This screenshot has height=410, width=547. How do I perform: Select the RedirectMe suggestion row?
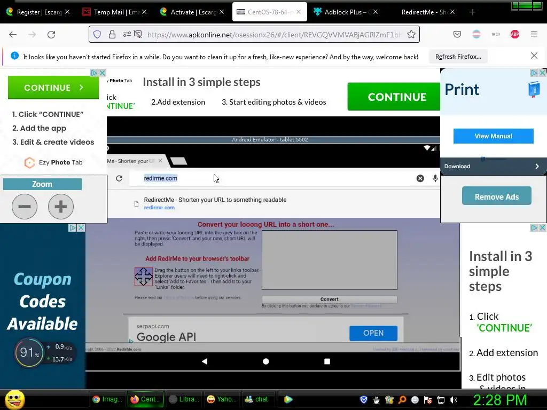[274, 203]
